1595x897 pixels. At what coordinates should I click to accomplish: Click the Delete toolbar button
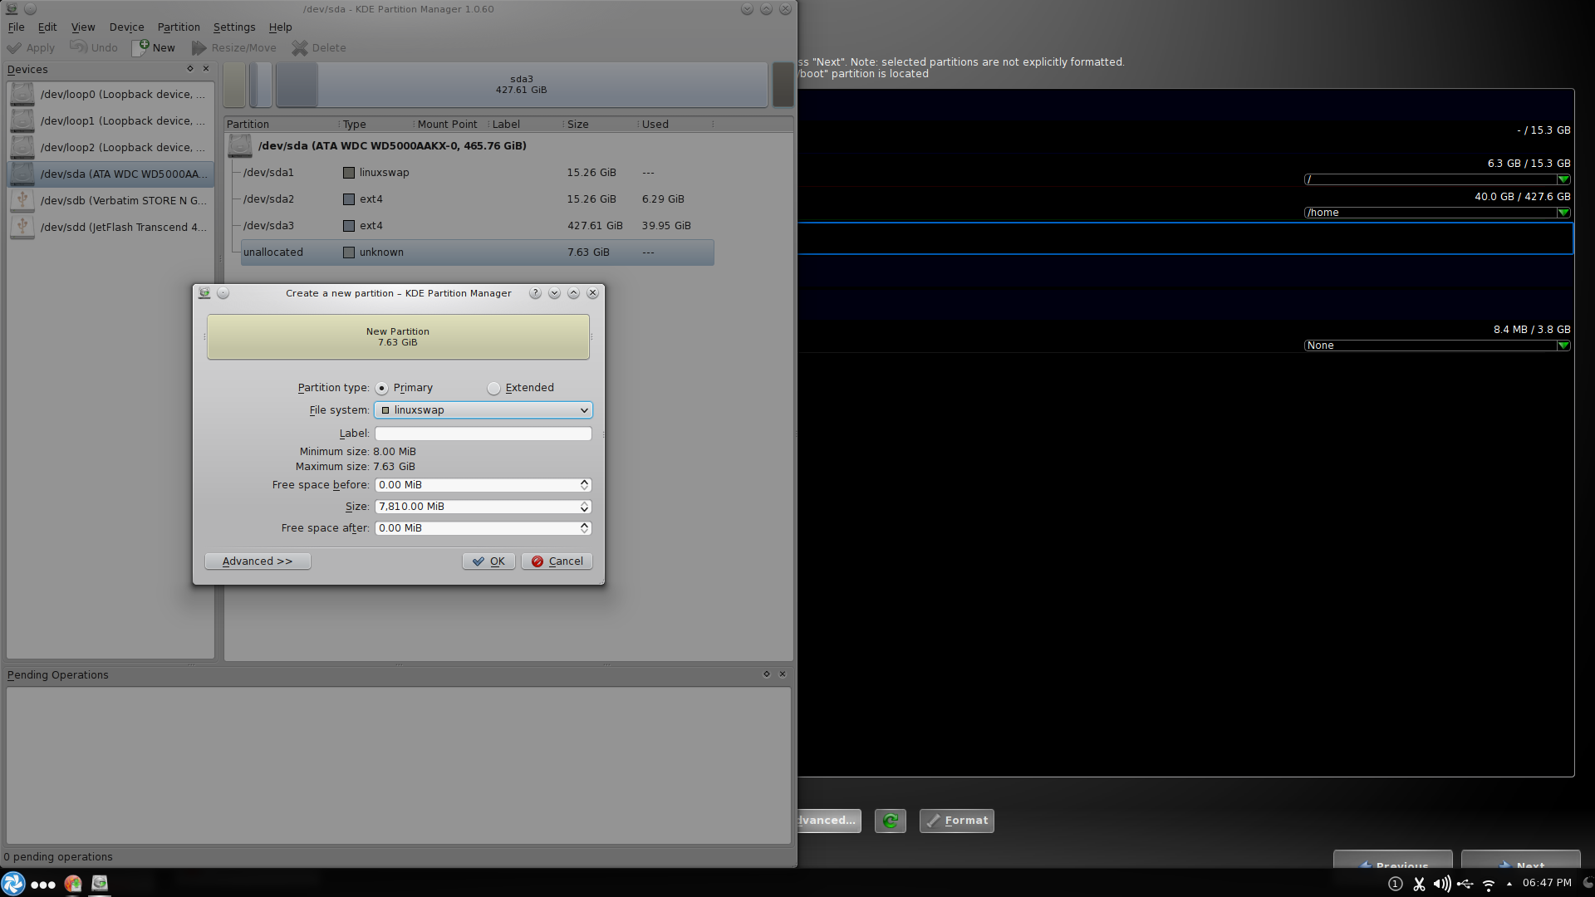click(x=319, y=48)
